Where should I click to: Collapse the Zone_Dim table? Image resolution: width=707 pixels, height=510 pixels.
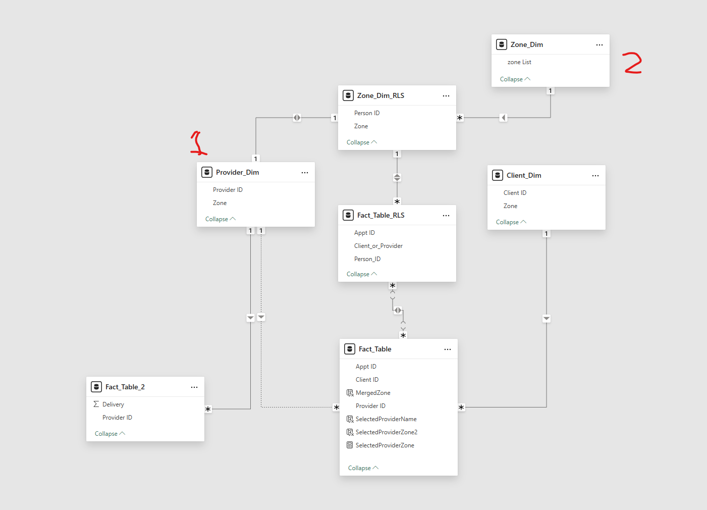(515, 79)
